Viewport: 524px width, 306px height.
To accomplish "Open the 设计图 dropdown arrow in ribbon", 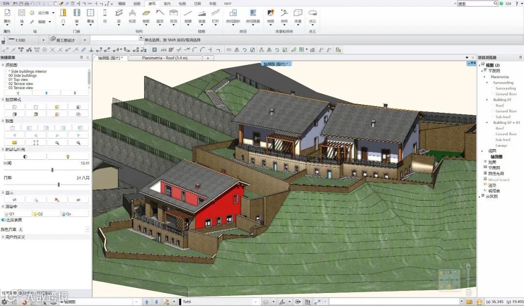I will click(x=53, y=13).
